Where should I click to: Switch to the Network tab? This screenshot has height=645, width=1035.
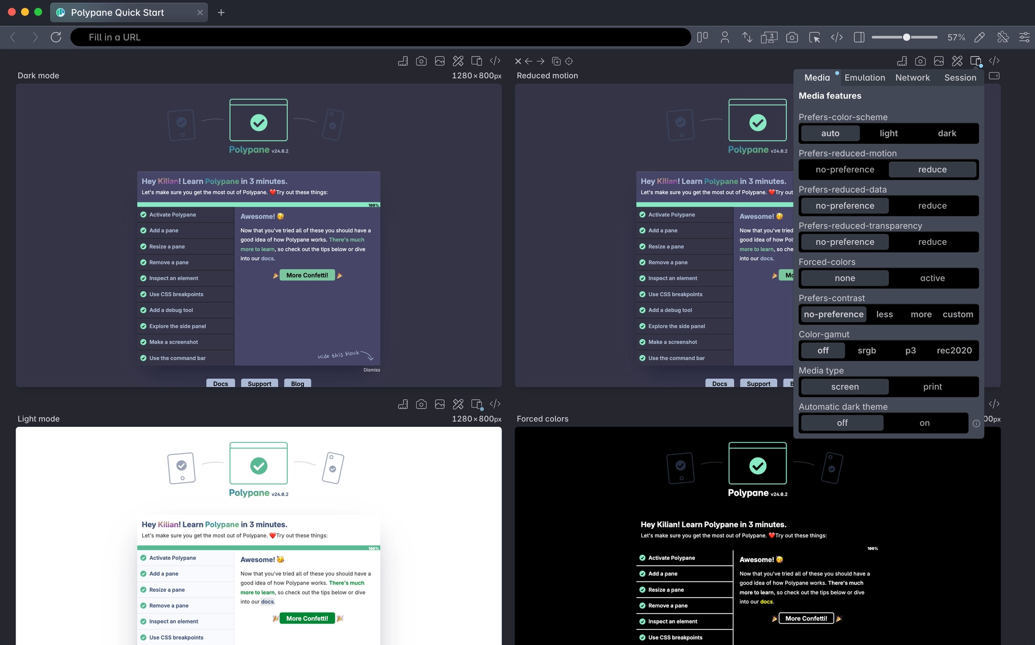pos(912,78)
